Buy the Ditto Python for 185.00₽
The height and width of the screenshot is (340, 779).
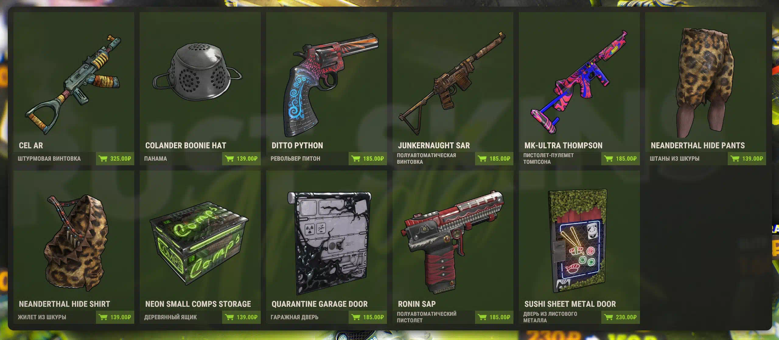coord(368,159)
